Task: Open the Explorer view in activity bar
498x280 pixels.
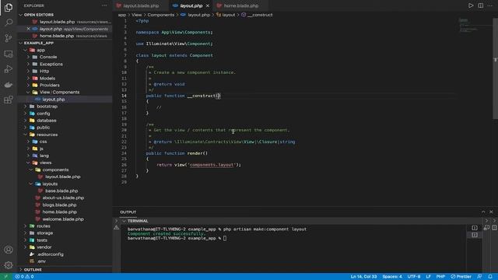Action: point(9,7)
